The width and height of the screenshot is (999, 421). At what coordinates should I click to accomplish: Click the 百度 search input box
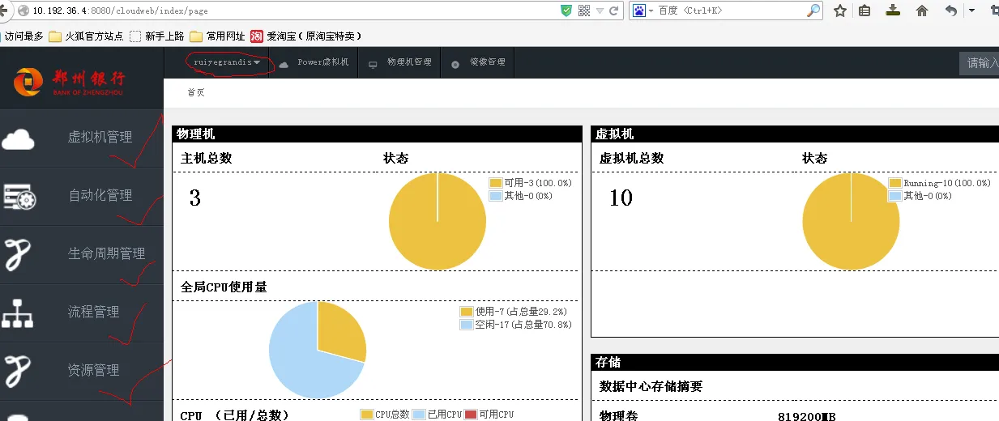pyautogui.click(x=731, y=11)
